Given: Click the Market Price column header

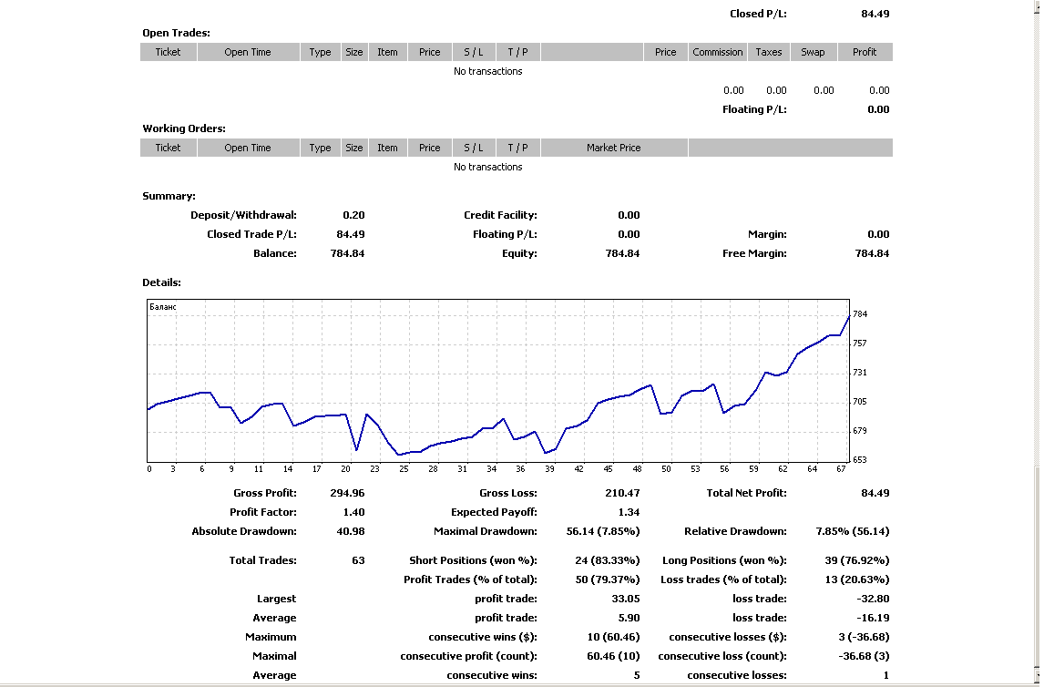Looking at the screenshot, I should pyautogui.click(x=614, y=148).
